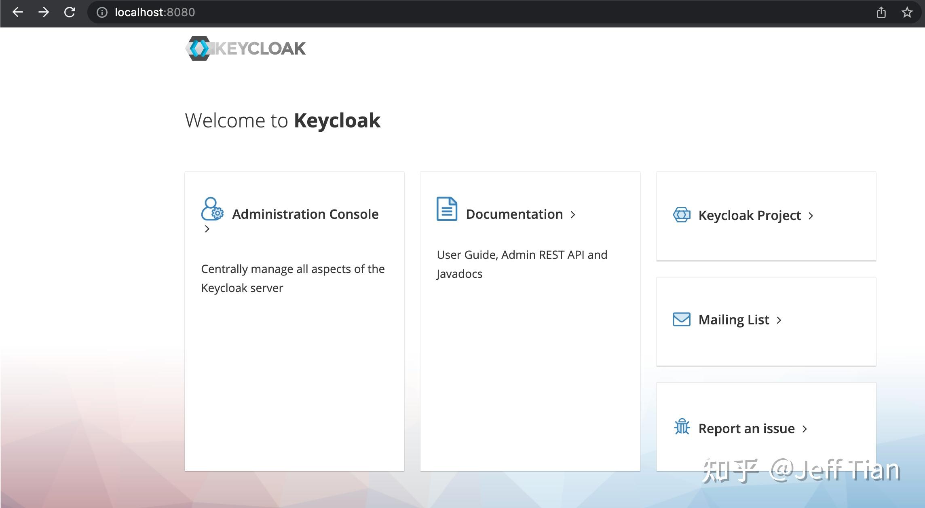Screen dimensions: 925x508
Task: Click the Keycloak Project hexagon icon
Action: tap(681, 215)
